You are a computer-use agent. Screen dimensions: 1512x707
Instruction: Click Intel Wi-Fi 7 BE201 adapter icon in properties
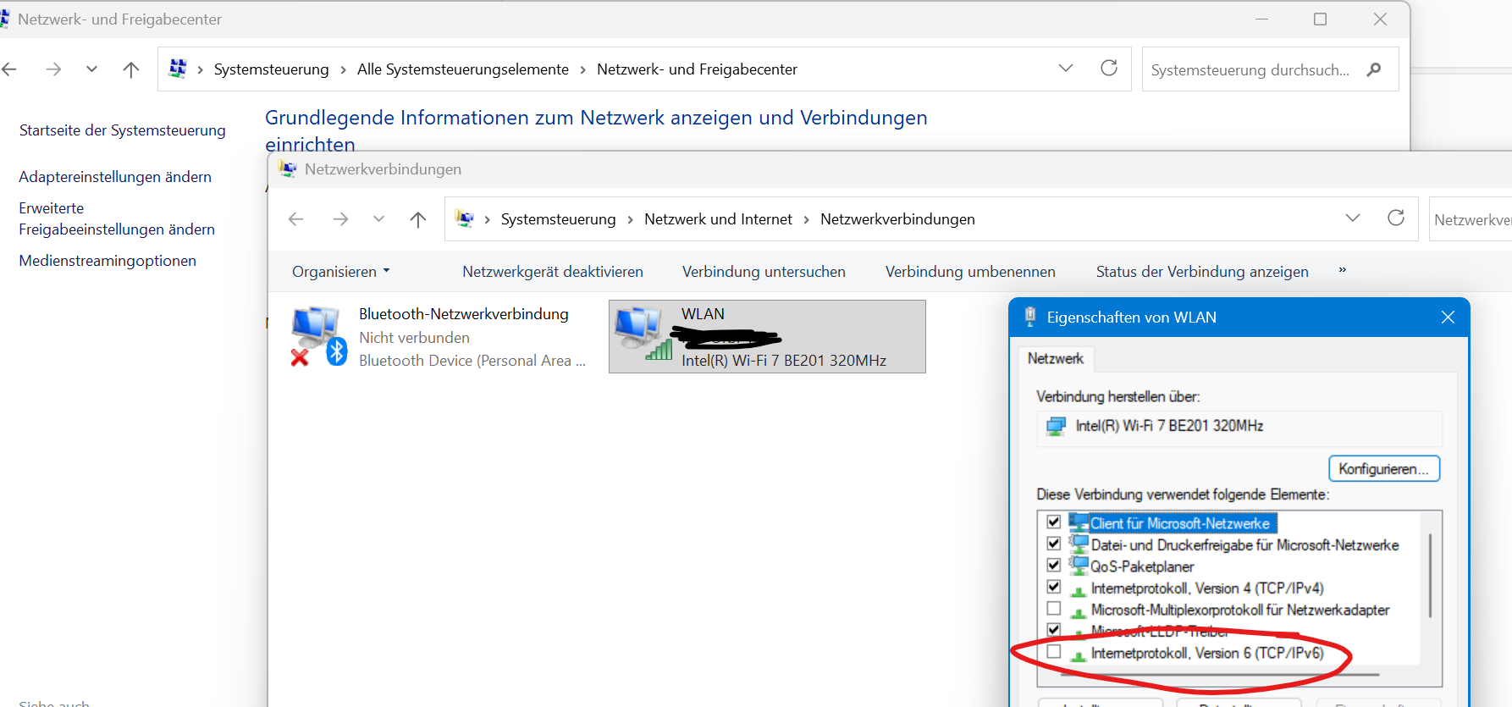pos(1056,426)
